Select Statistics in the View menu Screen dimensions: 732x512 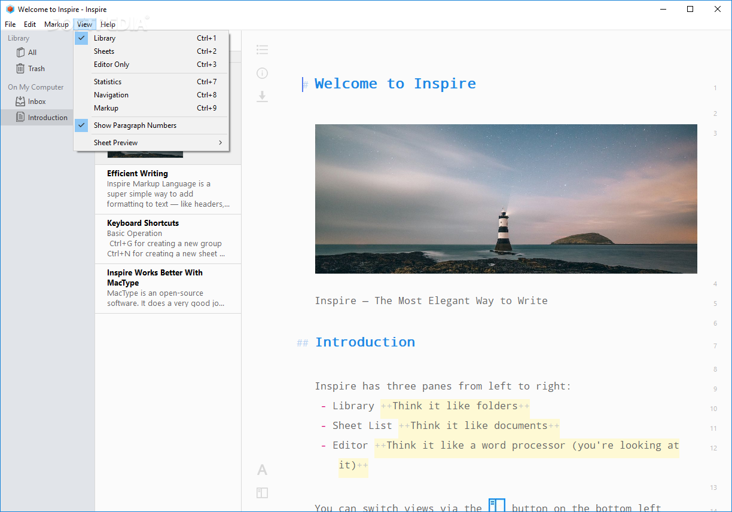[x=151, y=82]
